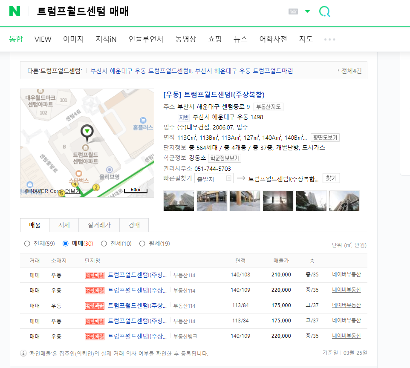Open [우동] 트럼프월드센텀I(주상복합) title link
Image resolution: width=410 pixels, height=368 pixels.
point(214,95)
